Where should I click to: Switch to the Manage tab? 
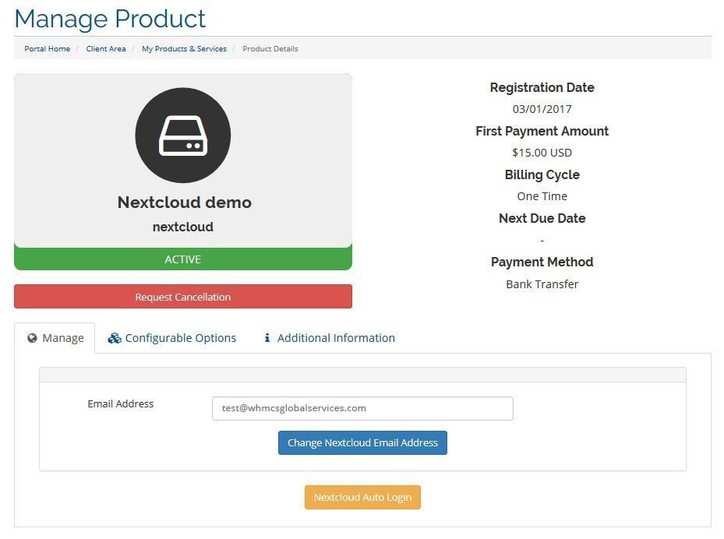[x=55, y=338]
